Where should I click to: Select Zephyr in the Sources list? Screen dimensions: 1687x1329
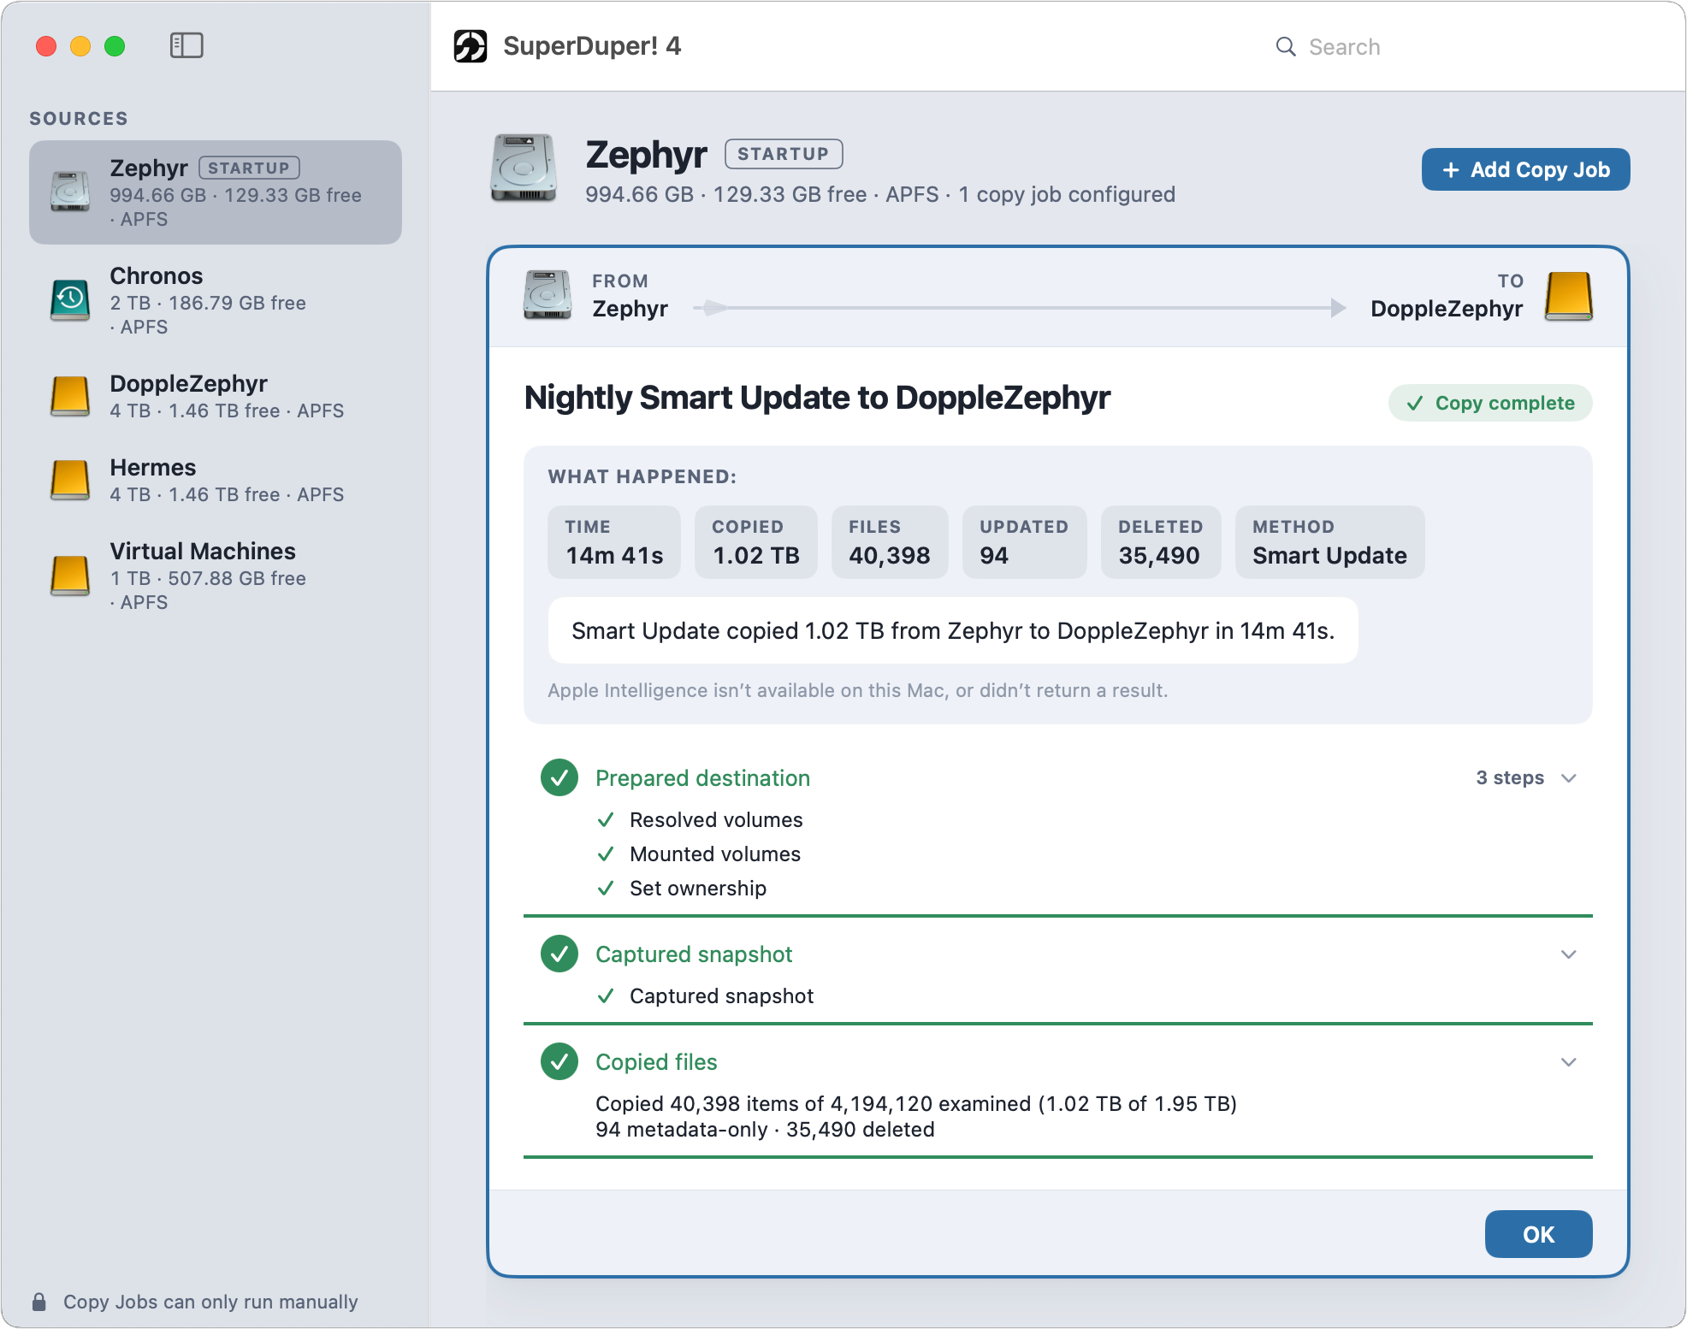click(216, 192)
